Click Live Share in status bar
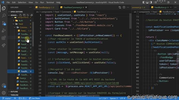Image resolution: width=179 pixels, height=100 pixels. point(34,98)
